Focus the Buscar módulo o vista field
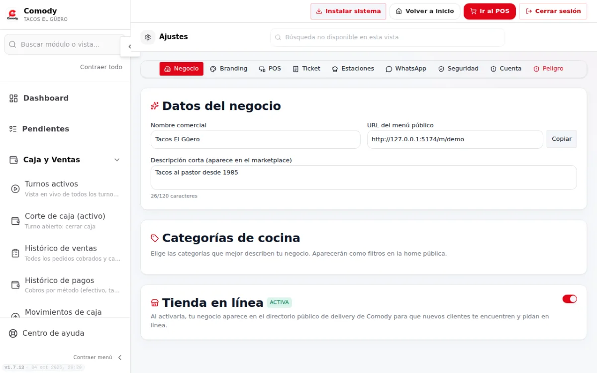The width and height of the screenshot is (597, 373). coord(65,44)
